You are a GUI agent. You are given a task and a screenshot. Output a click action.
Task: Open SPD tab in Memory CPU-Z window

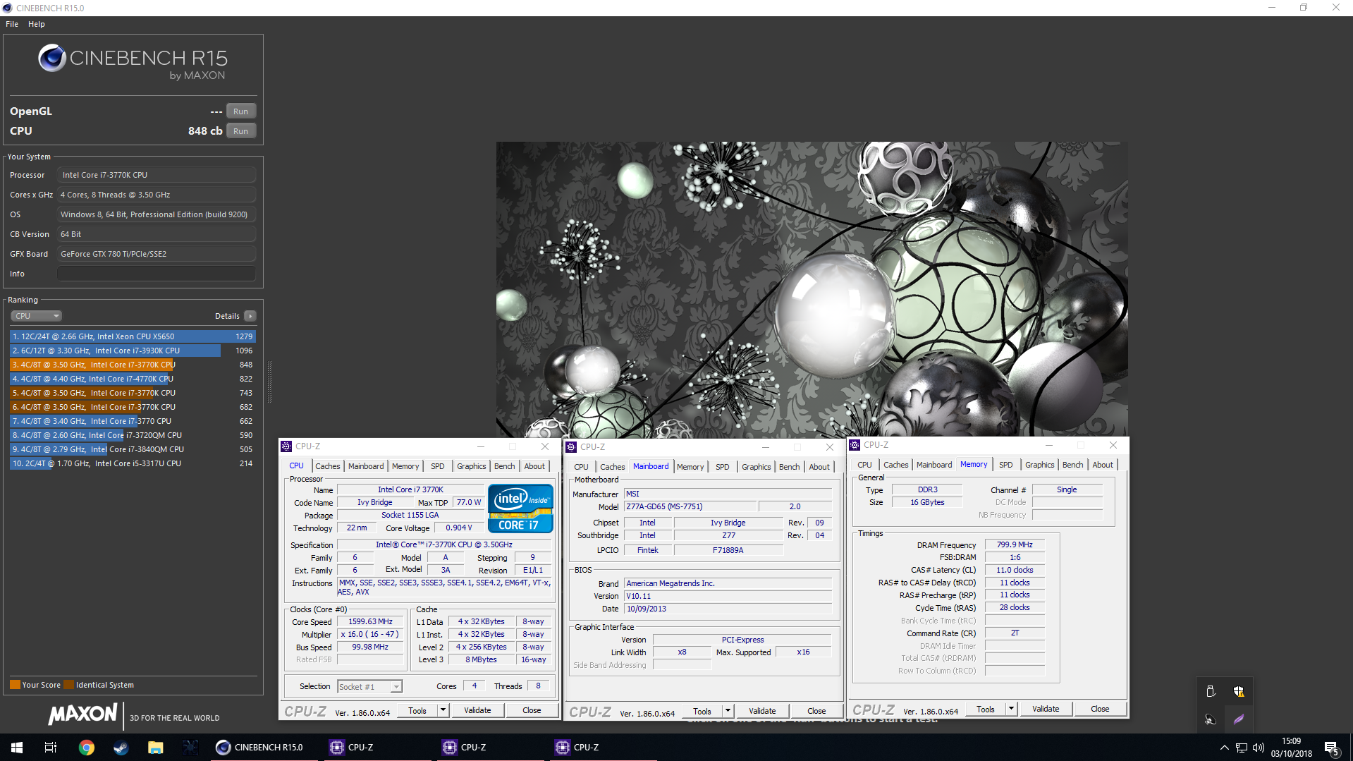[1006, 465]
